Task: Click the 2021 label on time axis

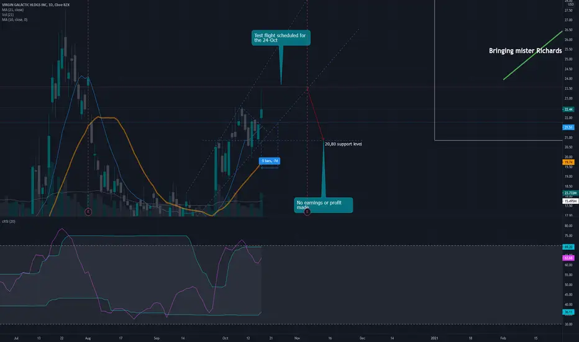Action: tap(434, 338)
